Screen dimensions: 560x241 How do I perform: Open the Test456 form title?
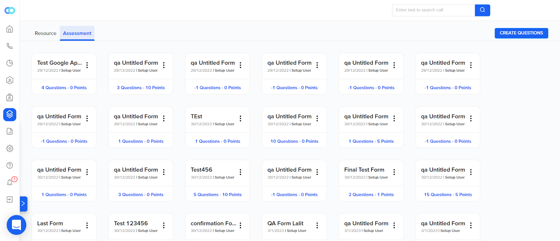[x=201, y=170]
